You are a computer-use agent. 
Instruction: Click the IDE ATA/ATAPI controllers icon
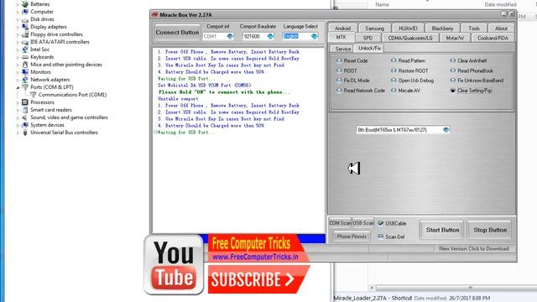point(25,42)
